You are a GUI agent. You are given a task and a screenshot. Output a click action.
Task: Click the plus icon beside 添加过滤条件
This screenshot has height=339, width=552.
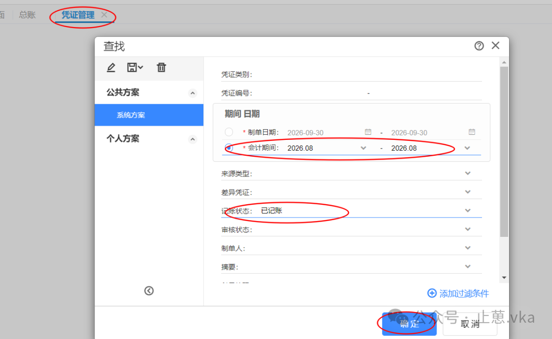tap(432, 293)
